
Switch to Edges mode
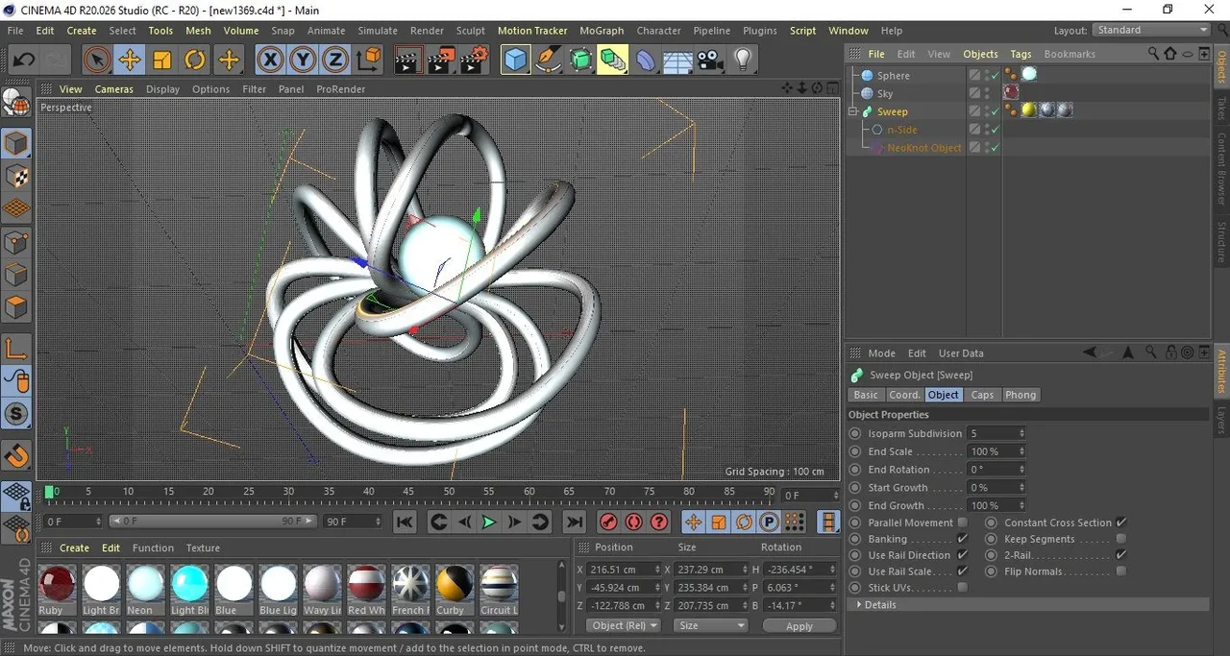pos(15,275)
